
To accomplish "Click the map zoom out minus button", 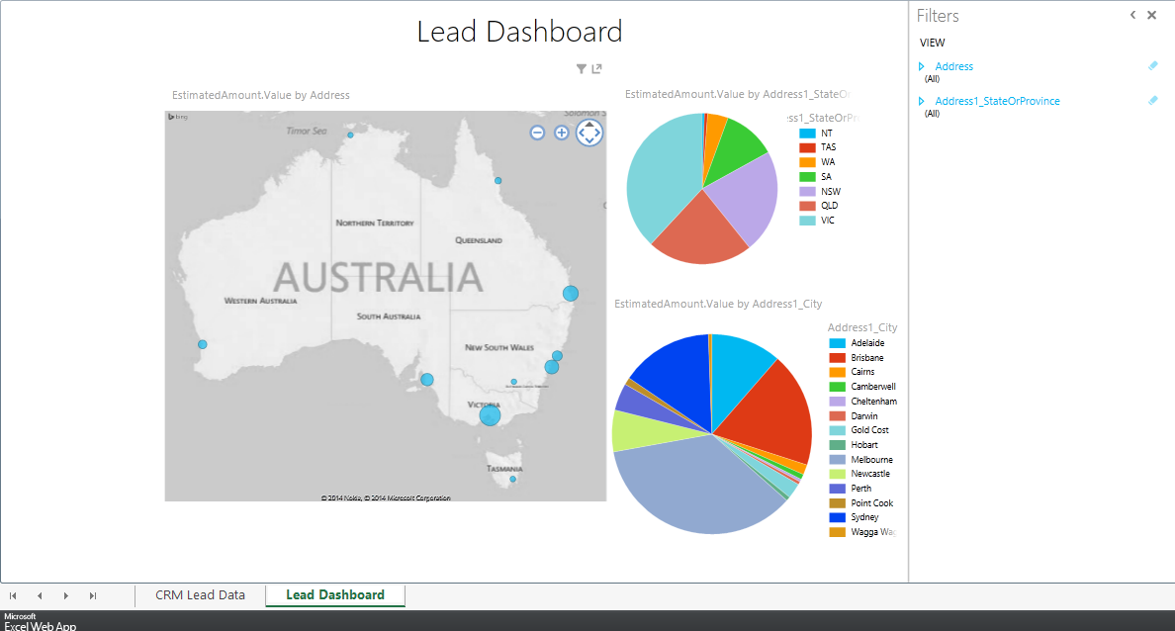I will [x=537, y=133].
